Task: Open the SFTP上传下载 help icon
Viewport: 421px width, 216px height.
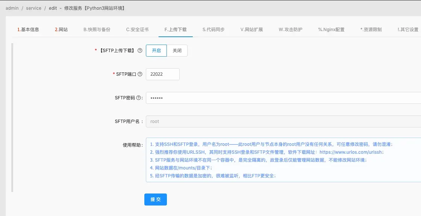Action: 140,50
